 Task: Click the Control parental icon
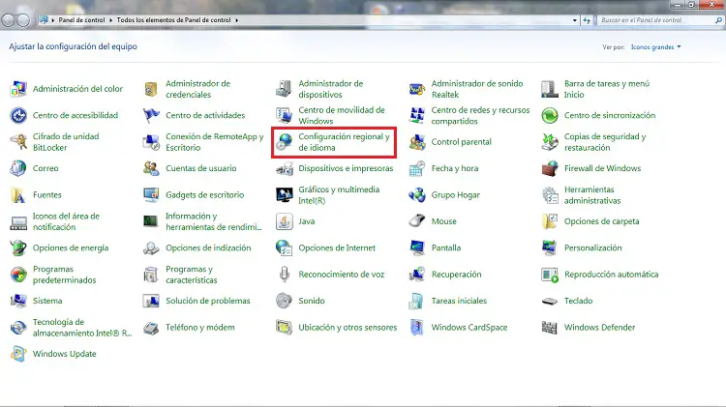click(x=416, y=142)
